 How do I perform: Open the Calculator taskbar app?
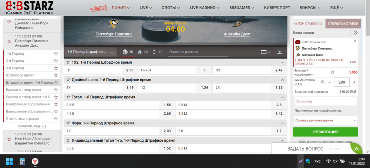(x=23, y=162)
